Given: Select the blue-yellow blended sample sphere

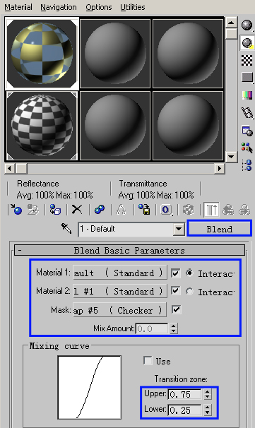Looking at the screenshot, I should 42,54.
